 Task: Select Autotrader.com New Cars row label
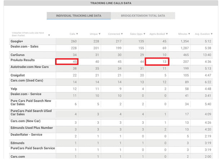coord(30,67)
